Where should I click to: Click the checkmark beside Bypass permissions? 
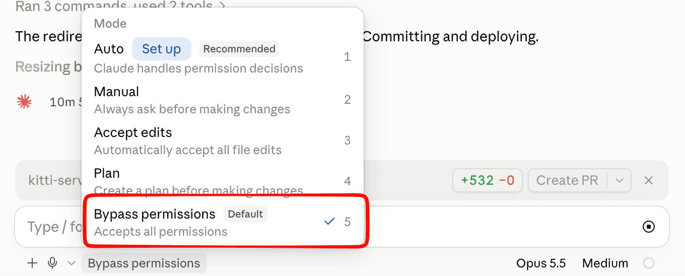tap(329, 222)
